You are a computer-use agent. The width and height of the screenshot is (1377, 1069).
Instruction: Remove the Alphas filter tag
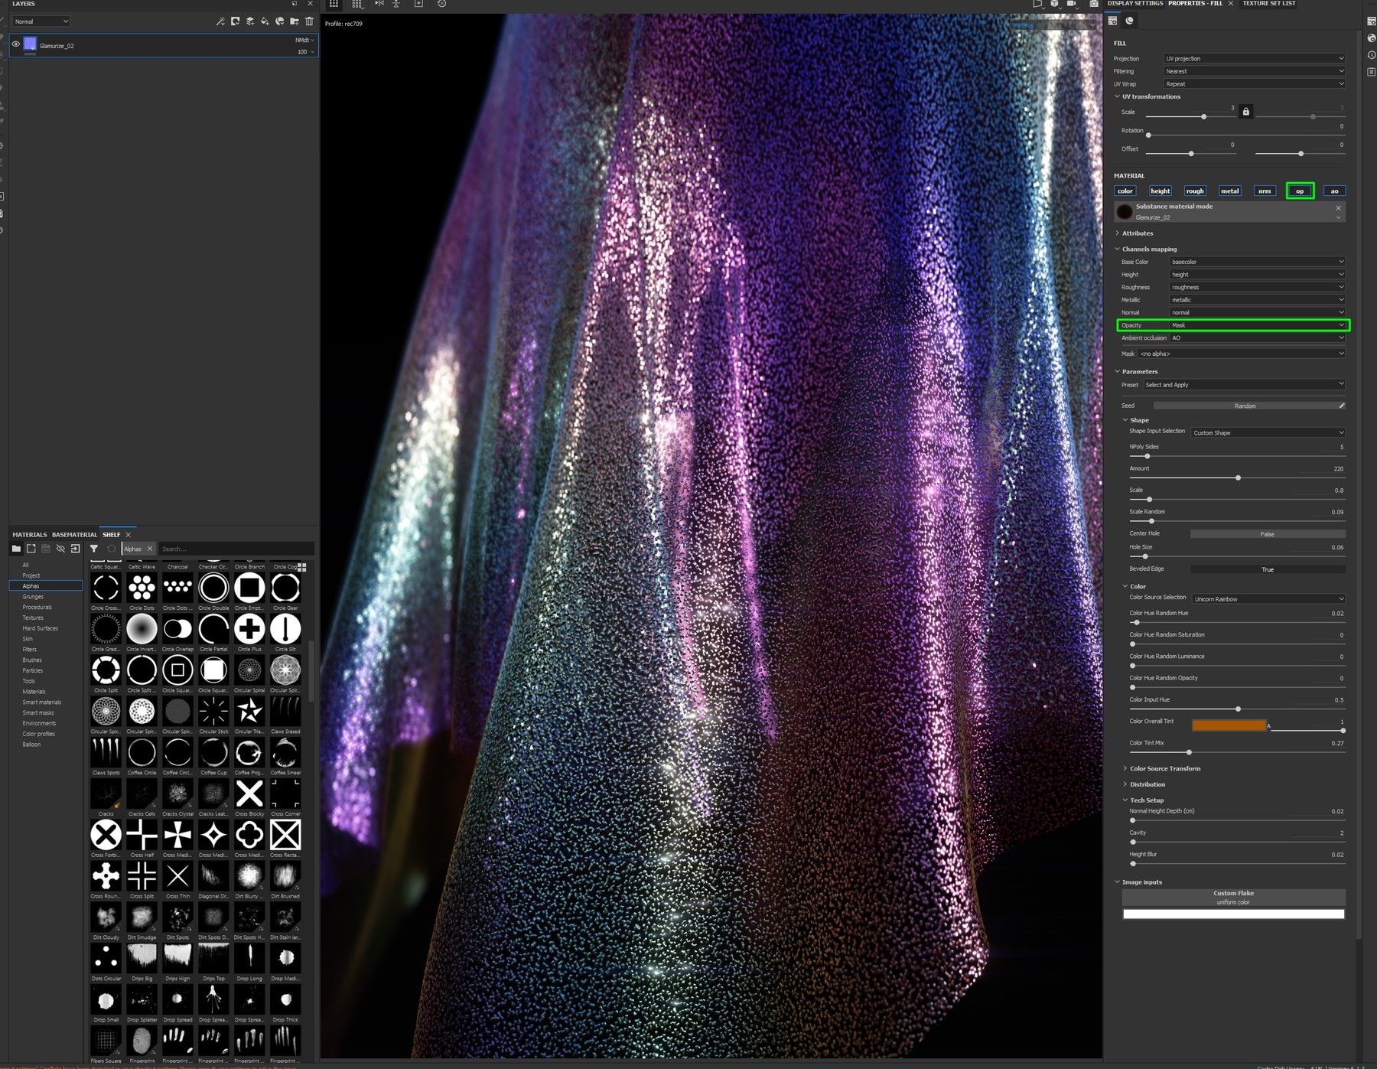coord(150,549)
